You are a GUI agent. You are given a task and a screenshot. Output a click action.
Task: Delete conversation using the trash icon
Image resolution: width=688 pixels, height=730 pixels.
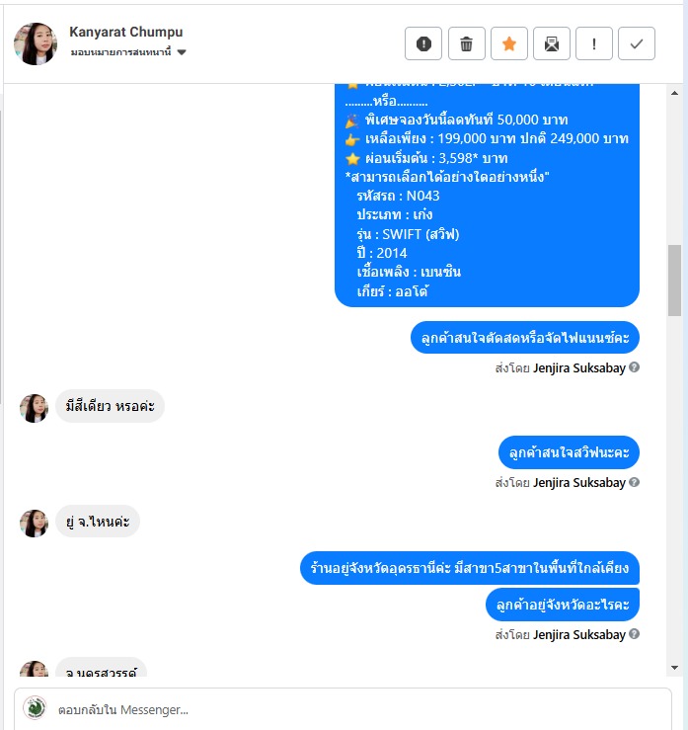(466, 43)
